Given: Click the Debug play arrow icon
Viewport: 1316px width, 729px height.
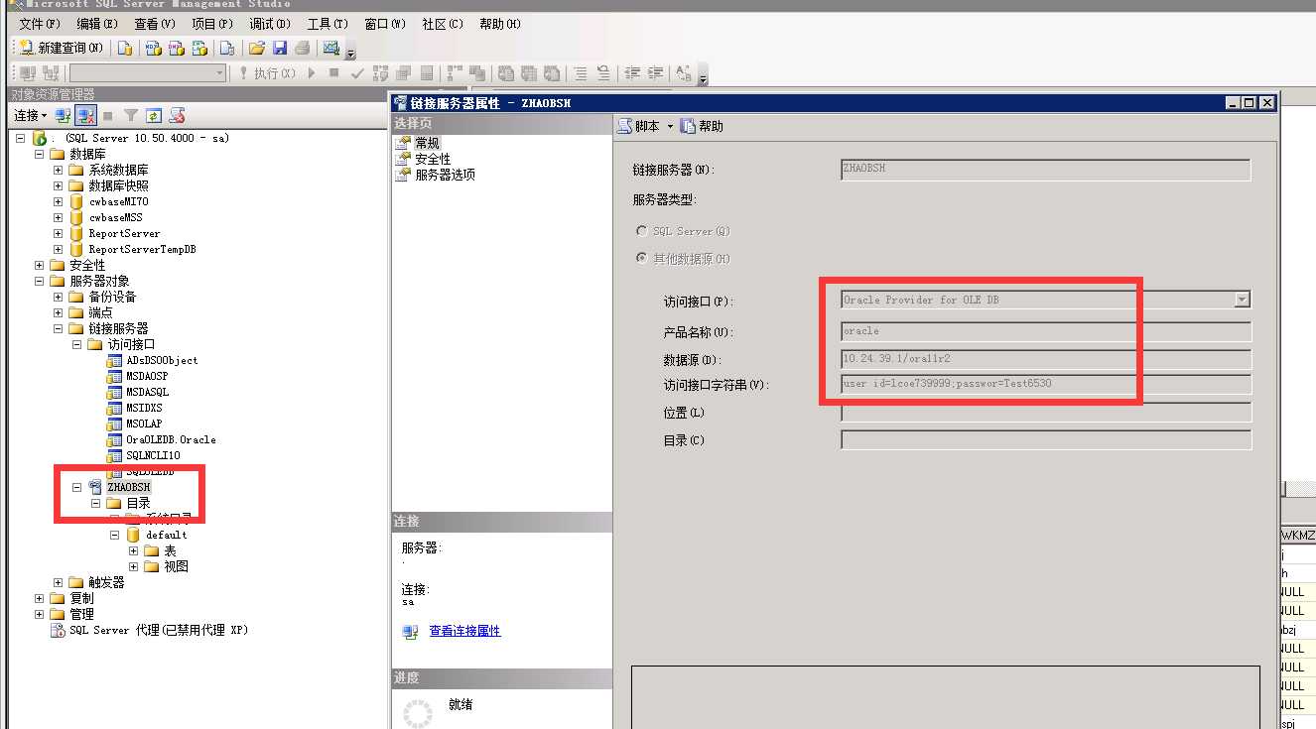Looking at the screenshot, I should 312,73.
